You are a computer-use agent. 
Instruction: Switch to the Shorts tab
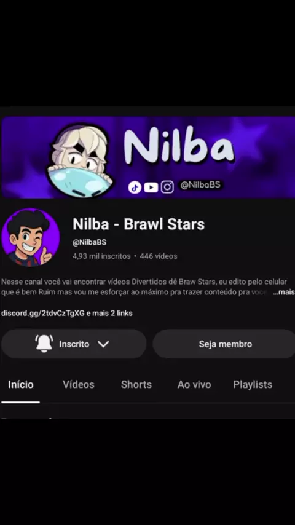coord(136,384)
